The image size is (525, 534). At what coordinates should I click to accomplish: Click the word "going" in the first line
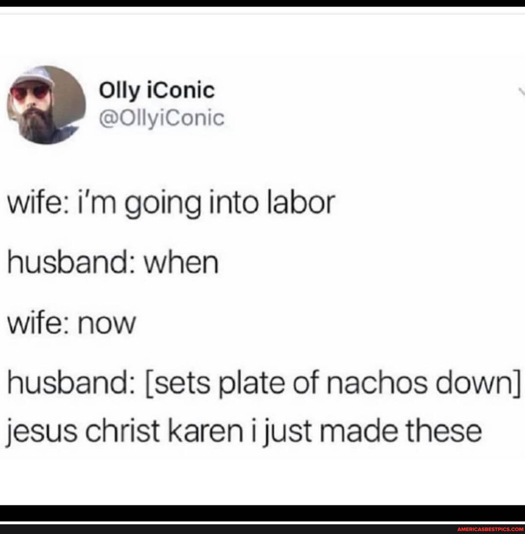coord(162,204)
